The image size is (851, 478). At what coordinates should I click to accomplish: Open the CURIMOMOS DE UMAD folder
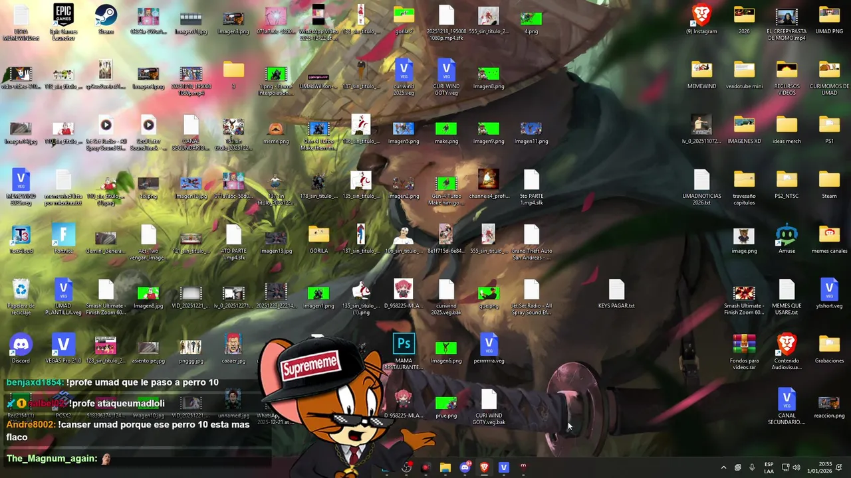coord(829,77)
